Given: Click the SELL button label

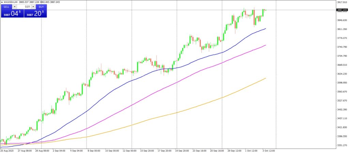Looking at the screenshot, I should (6, 7).
